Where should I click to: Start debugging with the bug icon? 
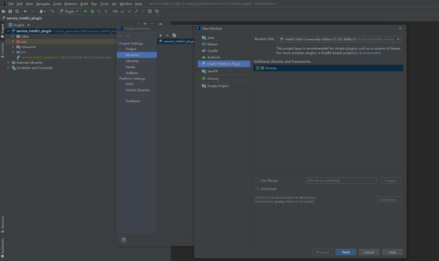pyautogui.click(x=92, y=11)
